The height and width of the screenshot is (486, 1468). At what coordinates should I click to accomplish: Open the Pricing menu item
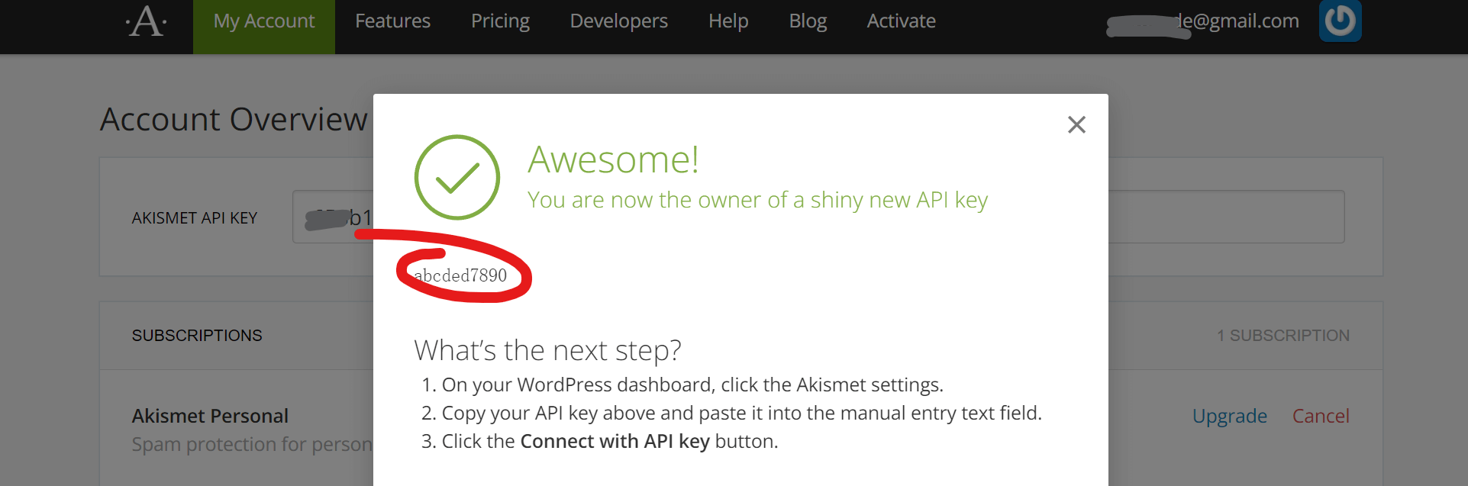click(500, 21)
